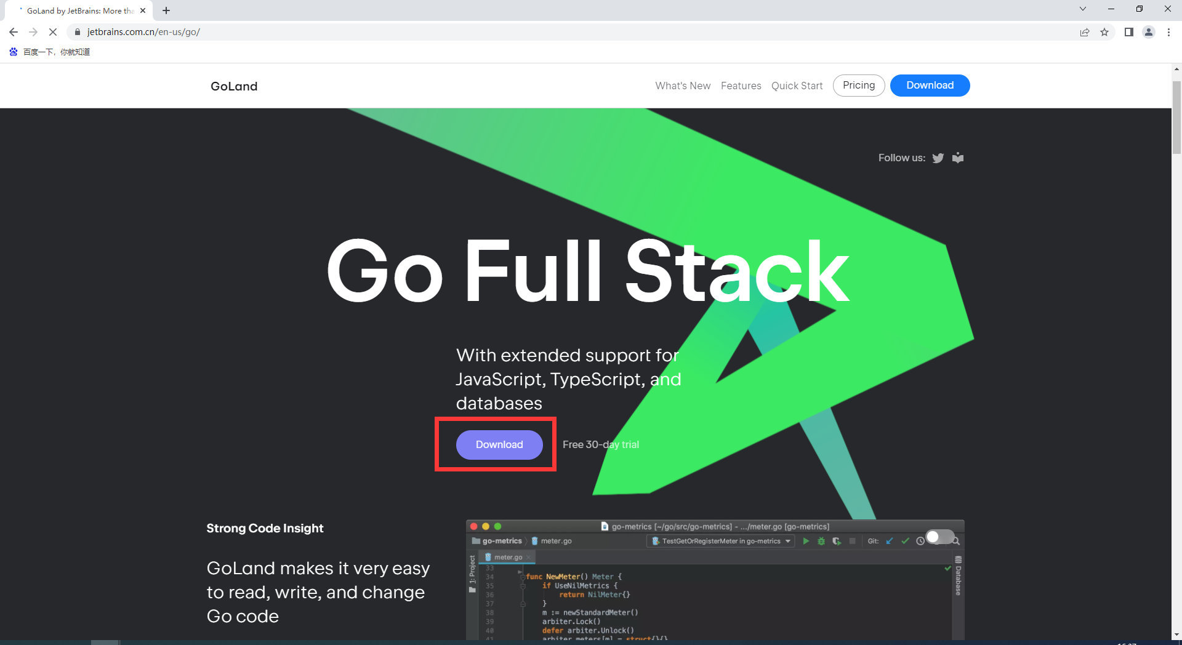Open the browser side panel icon
The image size is (1182, 645).
pyautogui.click(x=1129, y=32)
